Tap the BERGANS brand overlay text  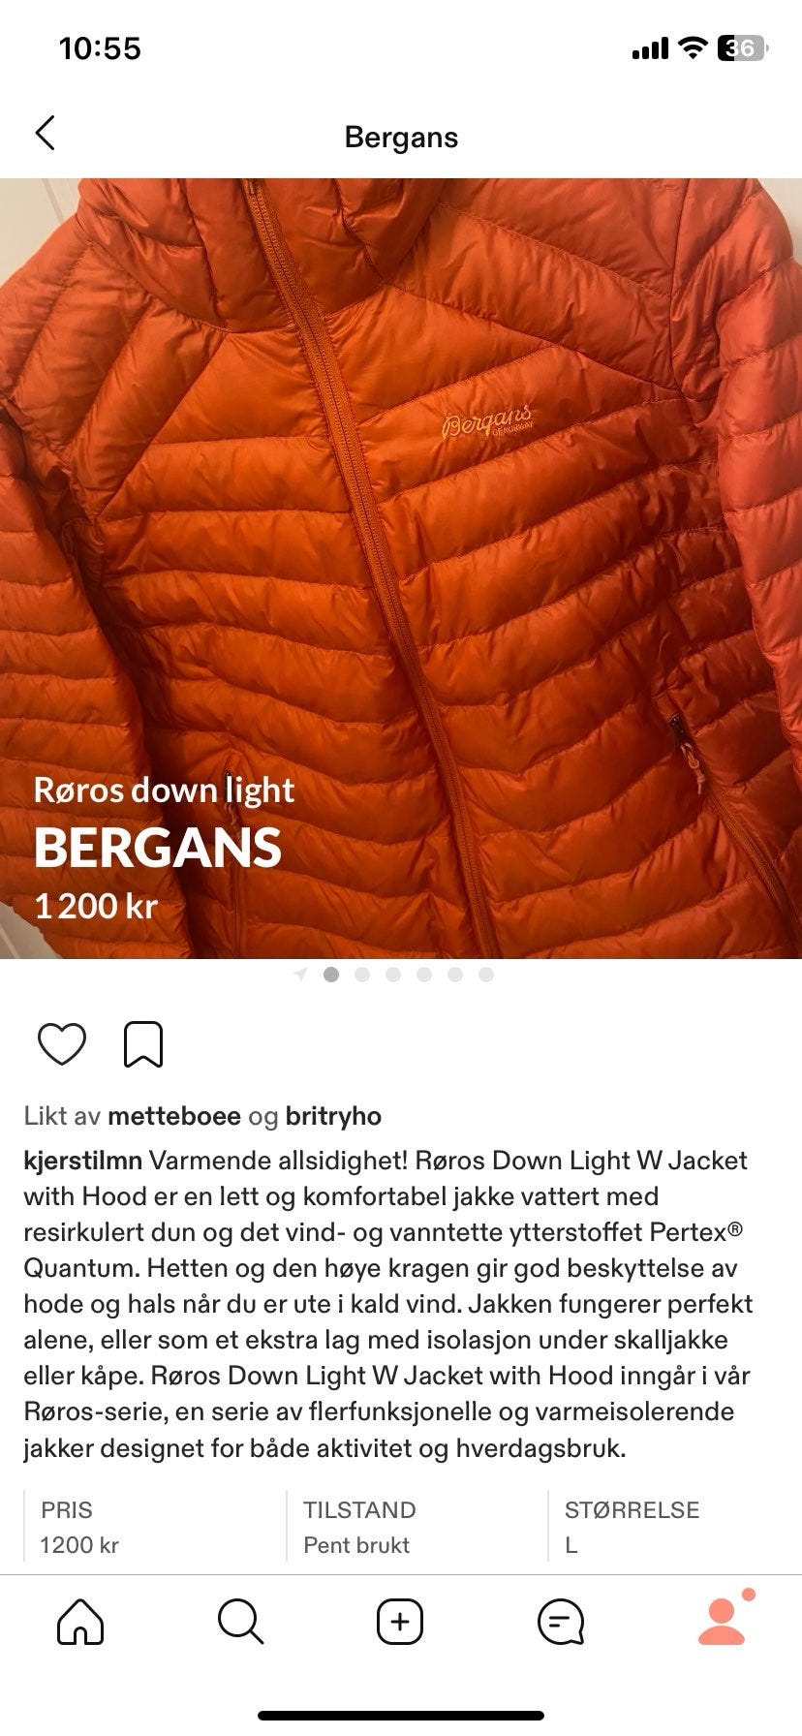[158, 848]
